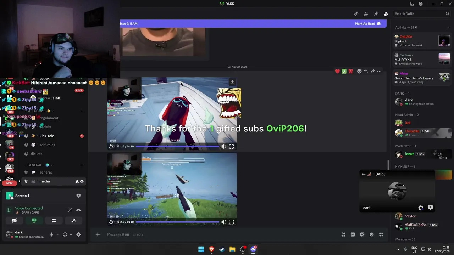Viewport: 454px width, 255px height.
Task: Stop streaming Screen 1
Action: (78, 195)
